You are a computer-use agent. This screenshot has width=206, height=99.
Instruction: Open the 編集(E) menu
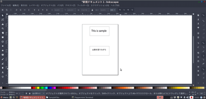tap(16, 5)
